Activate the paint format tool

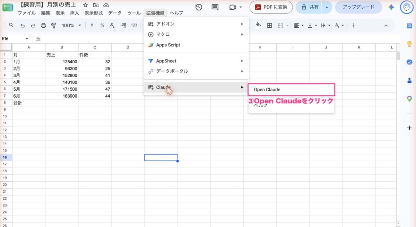[x=54, y=25]
